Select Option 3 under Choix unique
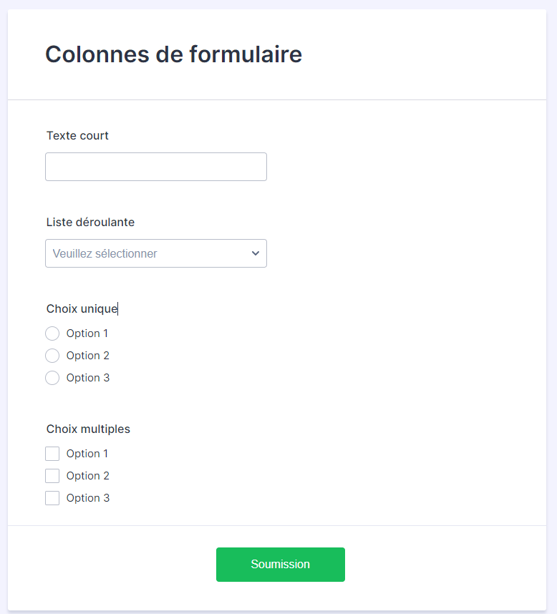 pos(52,378)
